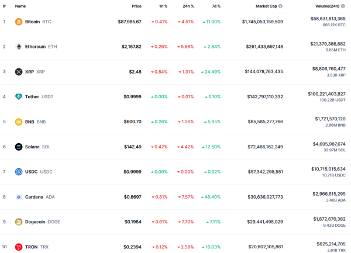Open the Tether USDT link
This screenshot has height=253, width=351.
point(39,97)
